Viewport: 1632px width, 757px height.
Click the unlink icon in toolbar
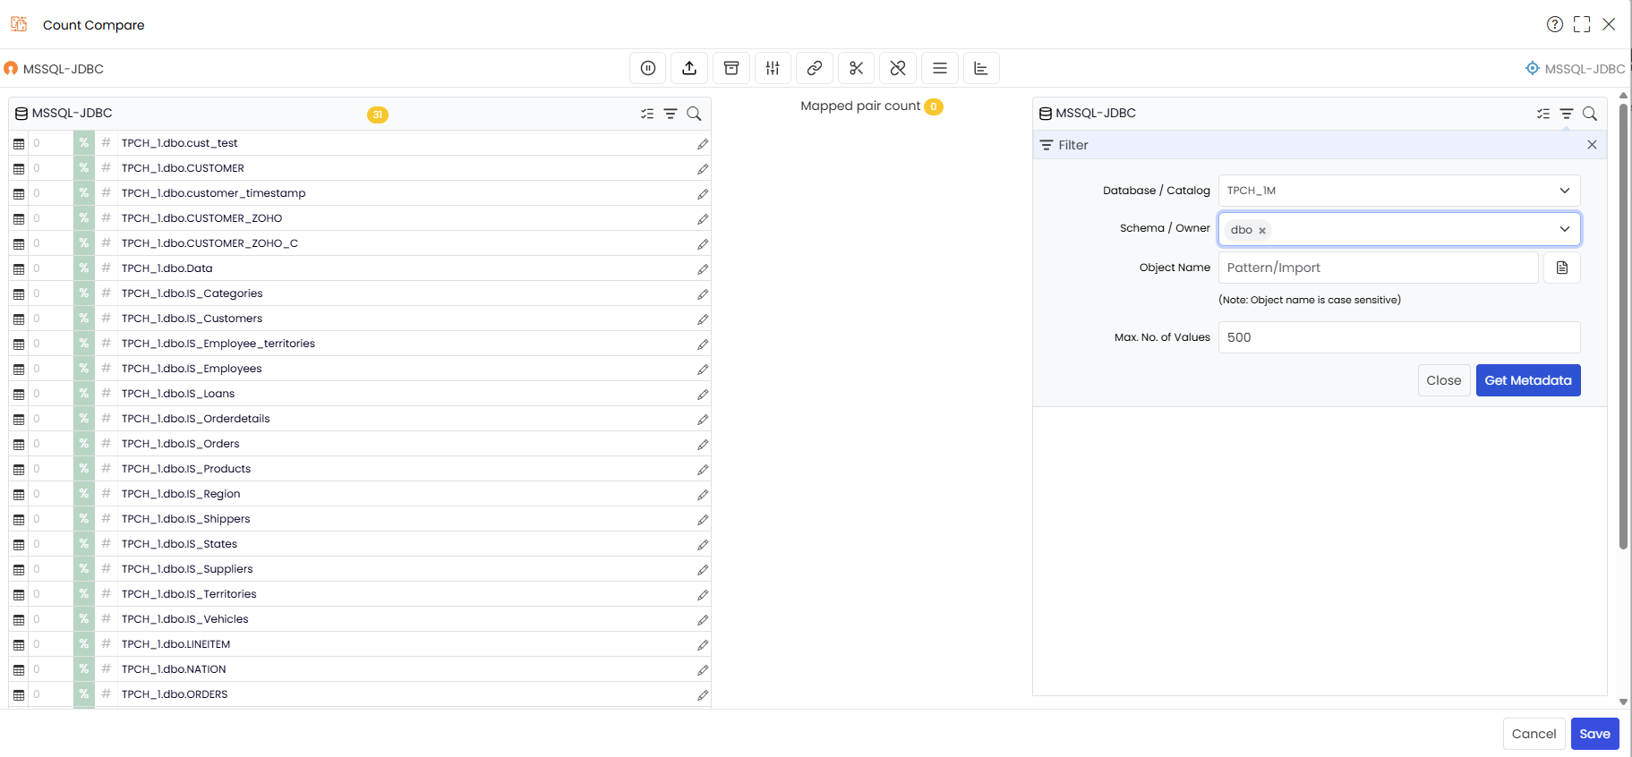point(898,68)
